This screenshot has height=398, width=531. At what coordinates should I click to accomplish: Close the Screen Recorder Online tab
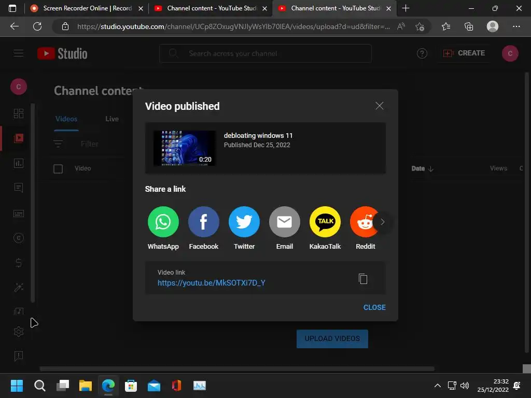pyautogui.click(x=141, y=8)
